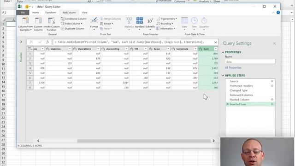Switch to the Transform tab

tap(50, 12)
